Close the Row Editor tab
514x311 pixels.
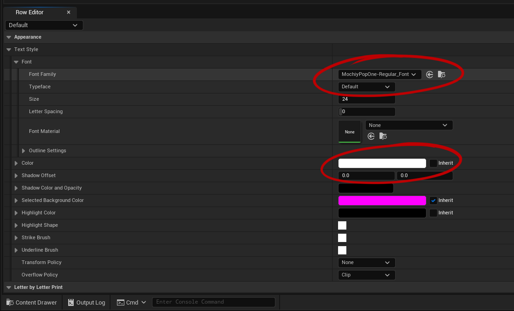tap(69, 12)
